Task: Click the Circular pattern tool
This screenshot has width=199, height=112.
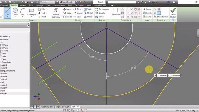Action: coord(100,13)
